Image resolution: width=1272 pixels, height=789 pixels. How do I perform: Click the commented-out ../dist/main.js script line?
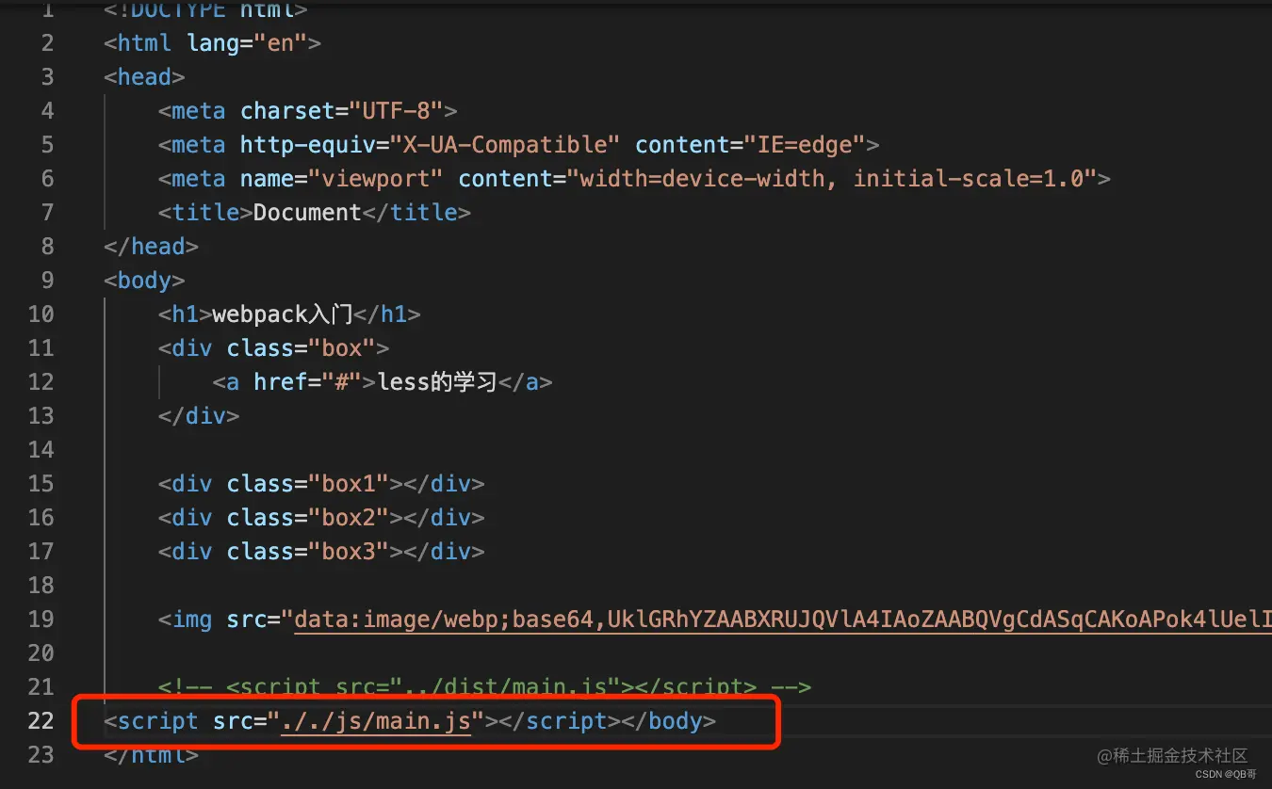(x=485, y=687)
